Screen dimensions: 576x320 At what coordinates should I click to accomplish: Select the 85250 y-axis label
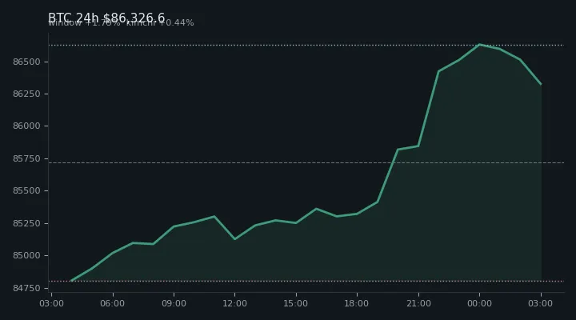[26, 223]
